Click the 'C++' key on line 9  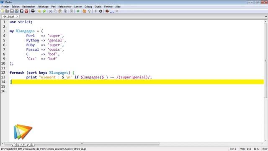31,59
